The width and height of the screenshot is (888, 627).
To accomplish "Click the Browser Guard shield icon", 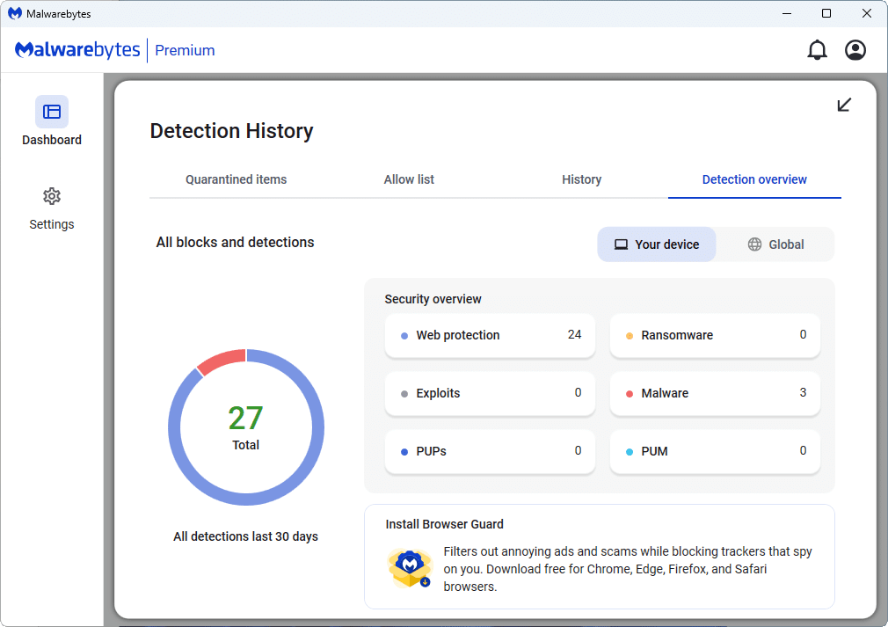I will tap(410, 567).
